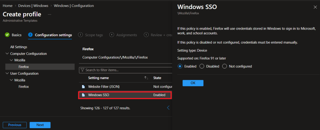The width and height of the screenshot is (320, 130).
Task: Close the Windows SSO panel
Action: [315, 7]
